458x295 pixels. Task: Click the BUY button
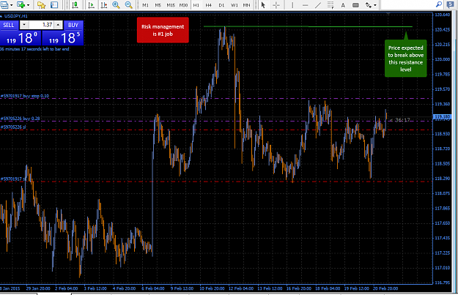point(73,25)
